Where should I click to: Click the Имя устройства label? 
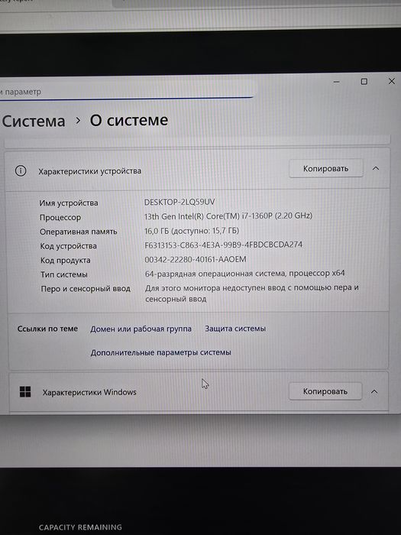point(69,203)
